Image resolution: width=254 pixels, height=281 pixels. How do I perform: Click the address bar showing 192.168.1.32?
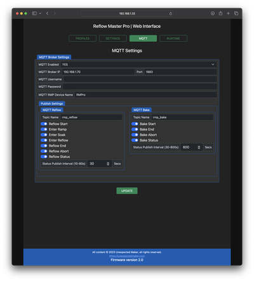point(127,13)
